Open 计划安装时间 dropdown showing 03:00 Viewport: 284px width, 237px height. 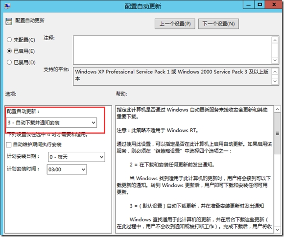coord(67,169)
